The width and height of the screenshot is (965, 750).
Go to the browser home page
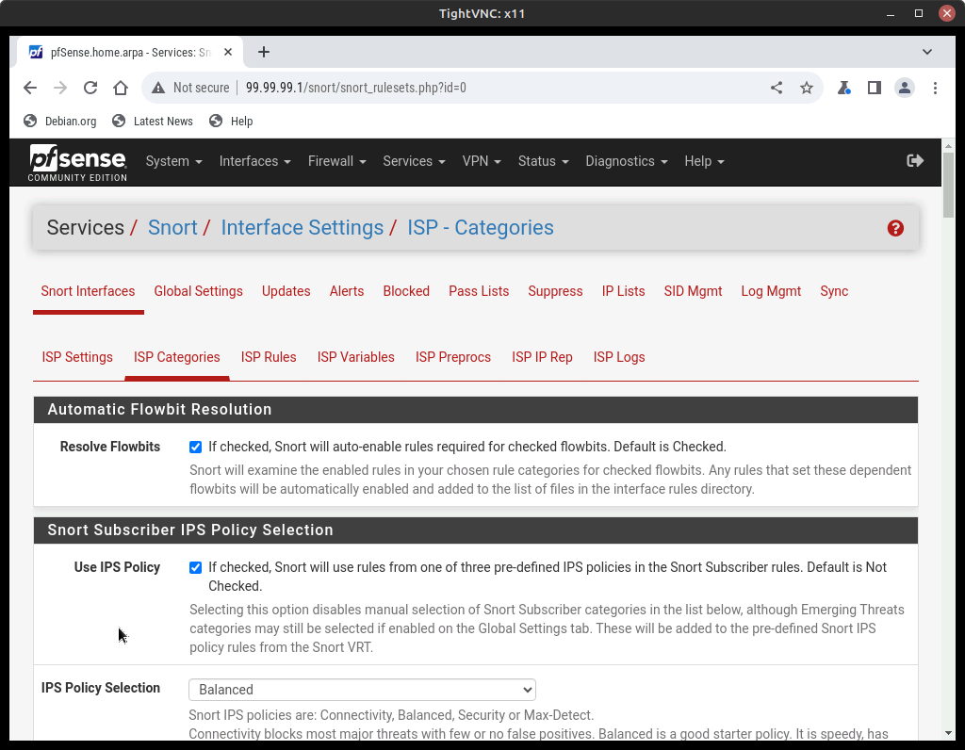(x=121, y=88)
